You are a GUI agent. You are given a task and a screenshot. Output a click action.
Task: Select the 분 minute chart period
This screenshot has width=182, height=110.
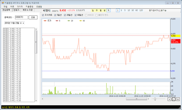pos(105,11)
